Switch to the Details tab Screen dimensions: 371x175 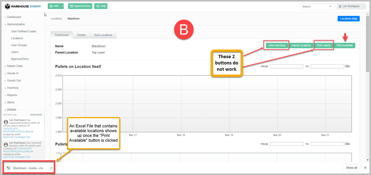pos(81,35)
